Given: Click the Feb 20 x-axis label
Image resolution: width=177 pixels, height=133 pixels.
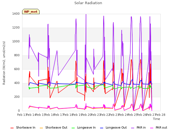Looking at the screenshot, I should [x=86, y=115].
